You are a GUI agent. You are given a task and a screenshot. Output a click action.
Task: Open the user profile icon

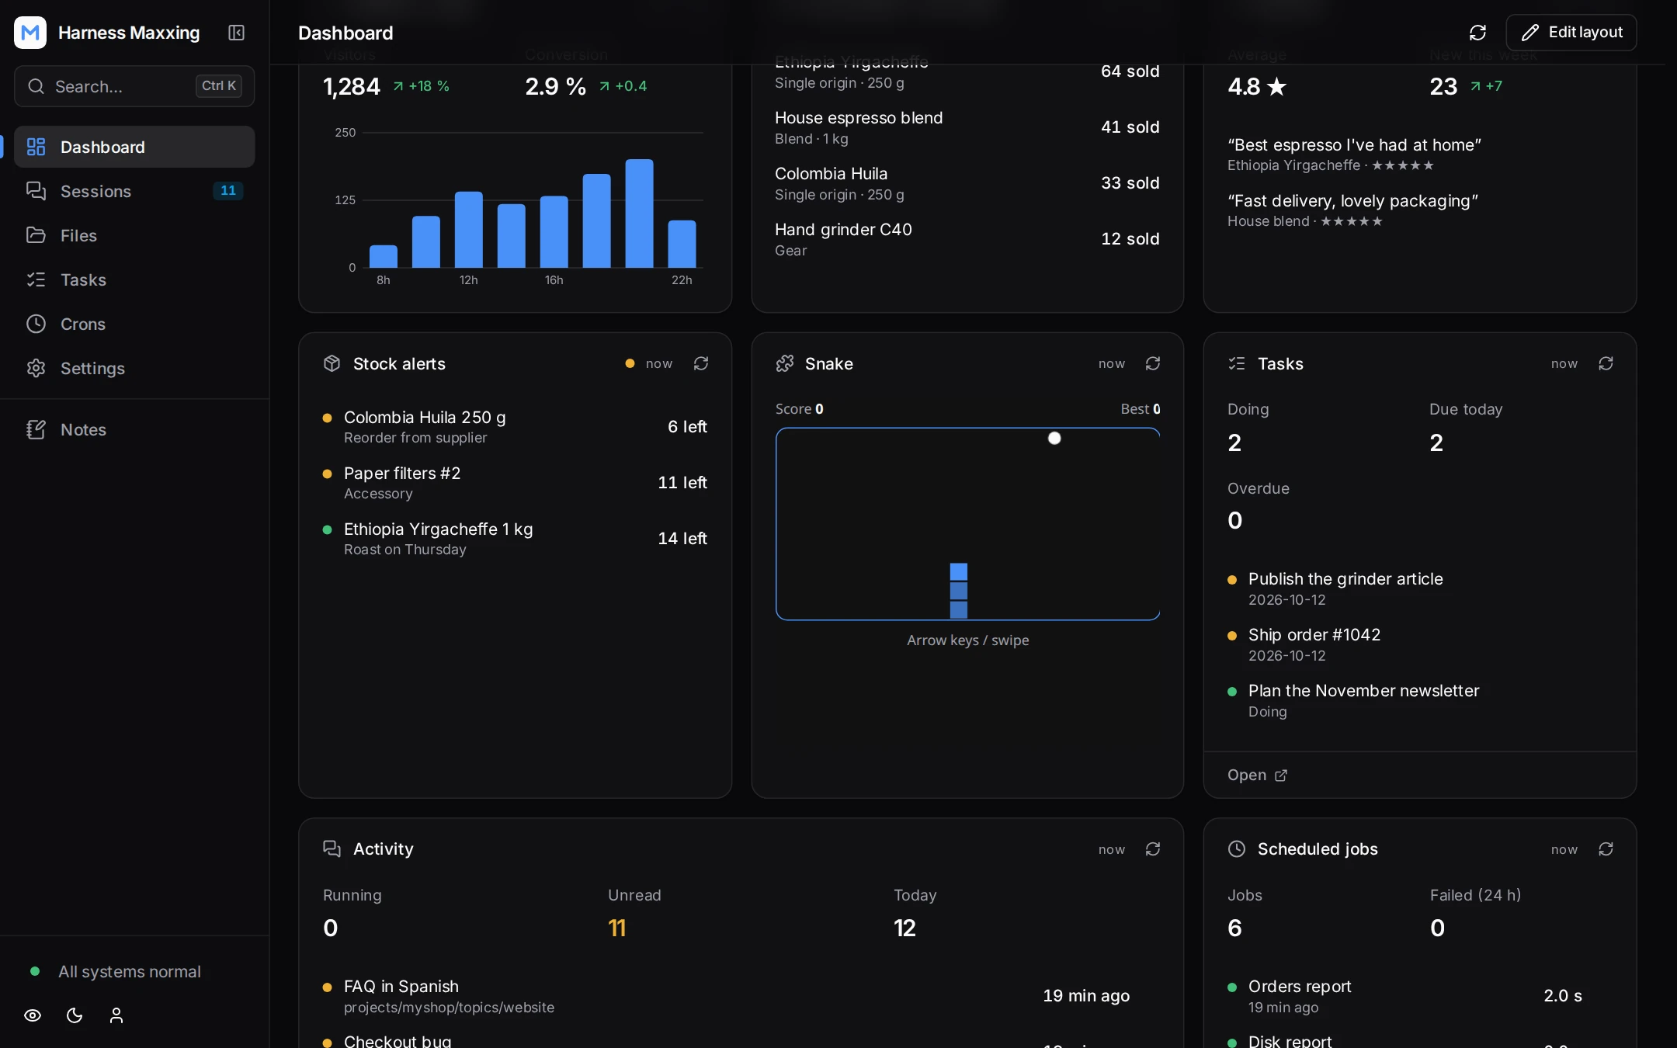116,1015
